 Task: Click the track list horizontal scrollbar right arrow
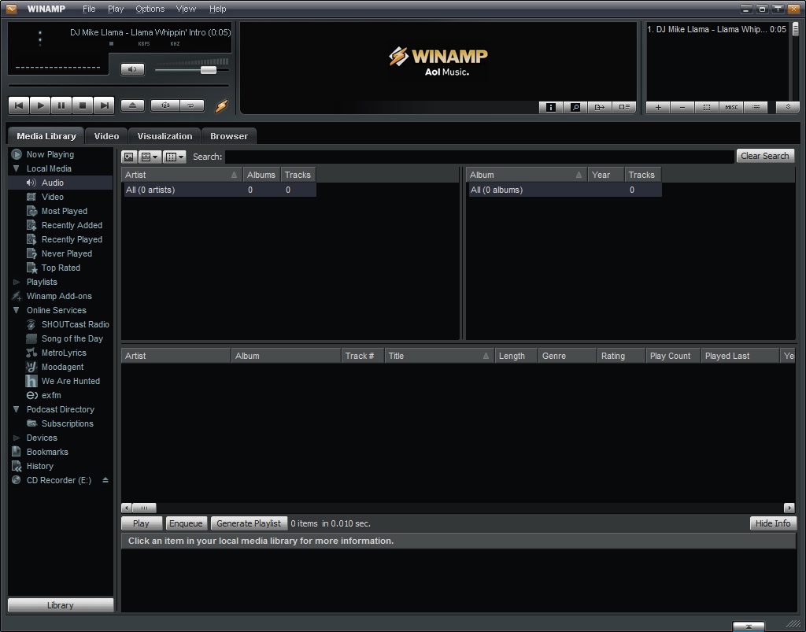click(x=789, y=508)
